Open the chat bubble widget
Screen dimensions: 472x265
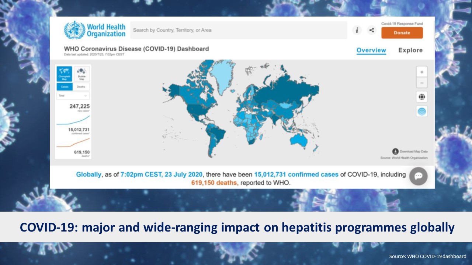419,176
